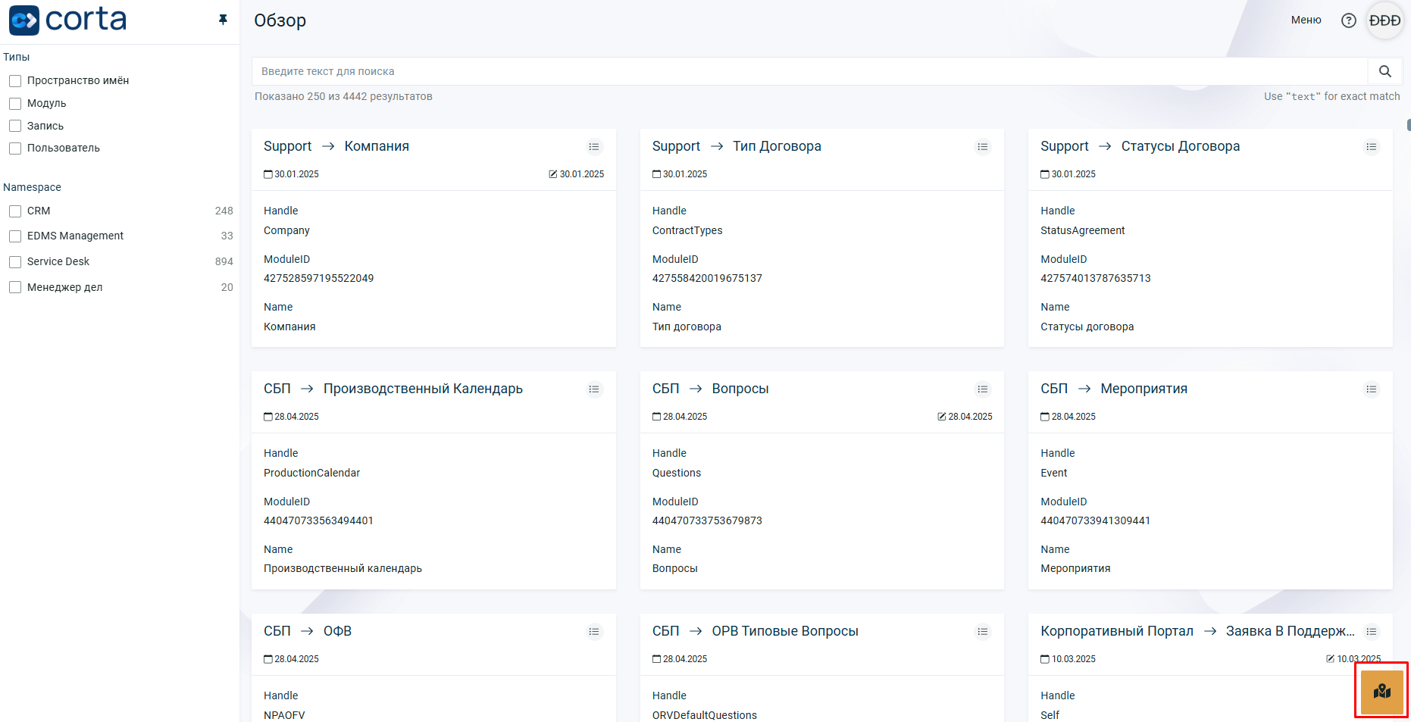Check the Модуль type filter
Screen dimensions: 1411x722
pos(15,104)
